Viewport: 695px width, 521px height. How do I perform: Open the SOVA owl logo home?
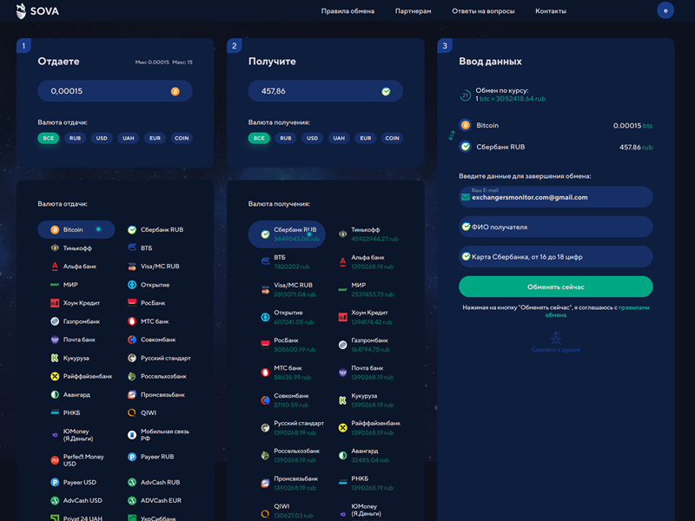pos(37,10)
